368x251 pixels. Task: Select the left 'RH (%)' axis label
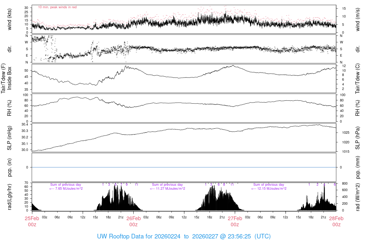[9, 108]
